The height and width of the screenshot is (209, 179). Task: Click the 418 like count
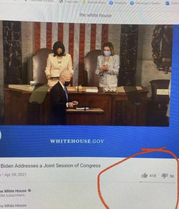pos(153,176)
